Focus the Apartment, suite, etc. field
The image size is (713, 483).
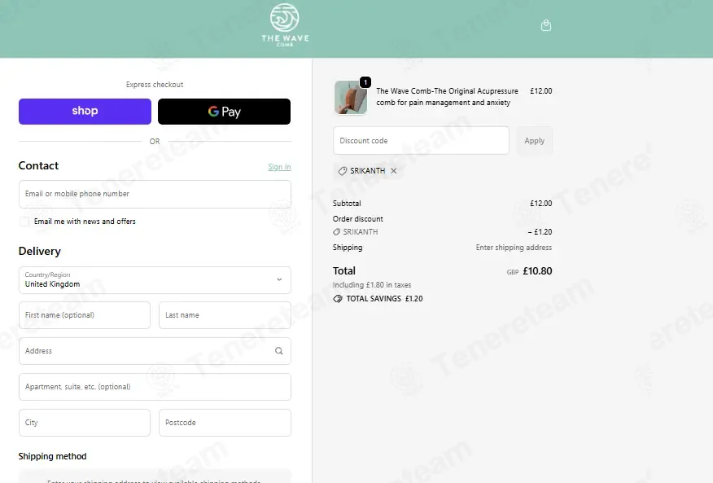[155, 387]
